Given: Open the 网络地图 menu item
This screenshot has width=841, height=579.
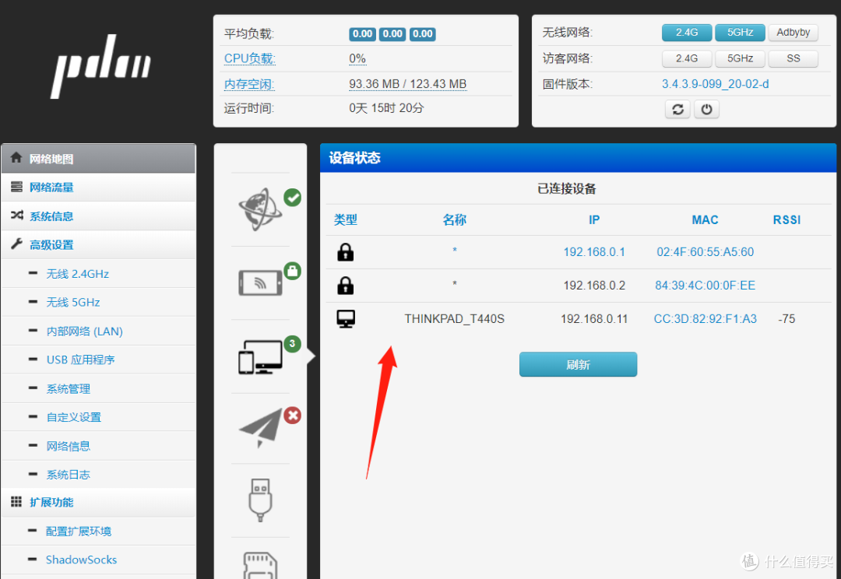Looking at the screenshot, I should tap(99, 159).
